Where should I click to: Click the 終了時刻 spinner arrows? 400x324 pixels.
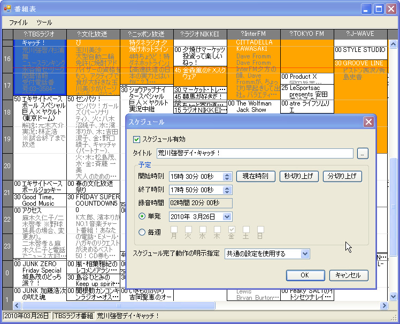[x=227, y=190]
